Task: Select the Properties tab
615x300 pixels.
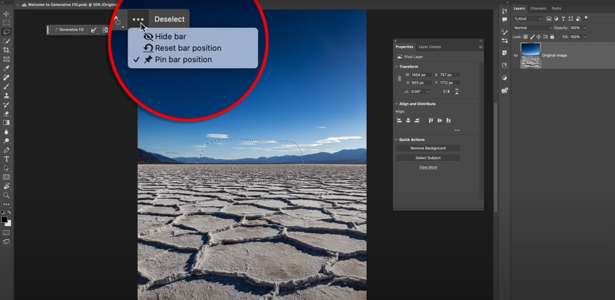Action: (x=404, y=47)
